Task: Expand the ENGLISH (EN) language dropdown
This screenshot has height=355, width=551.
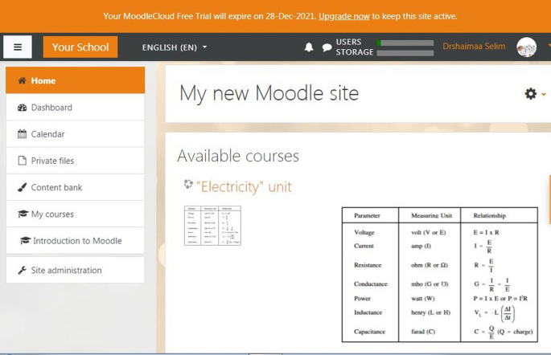Action: click(x=175, y=47)
